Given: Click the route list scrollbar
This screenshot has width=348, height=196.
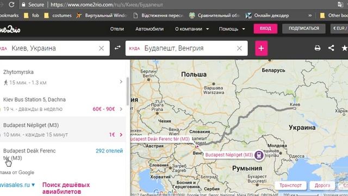Looking at the screenshot, I should click(128, 91).
